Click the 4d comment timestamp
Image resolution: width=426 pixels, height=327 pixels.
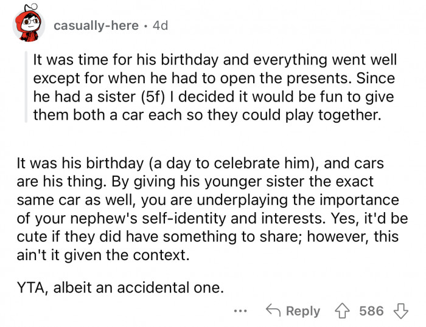point(160,26)
